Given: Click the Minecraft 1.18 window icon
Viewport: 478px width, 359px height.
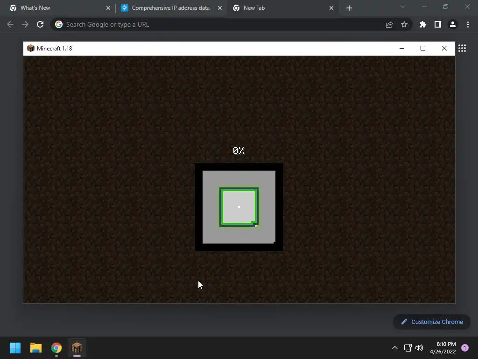Looking at the screenshot, I should pos(31,48).
